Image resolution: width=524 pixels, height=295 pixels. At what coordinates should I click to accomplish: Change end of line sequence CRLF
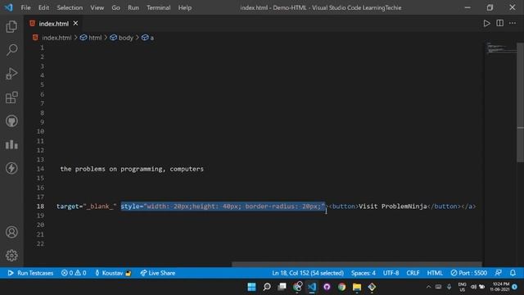click(413, 273)
